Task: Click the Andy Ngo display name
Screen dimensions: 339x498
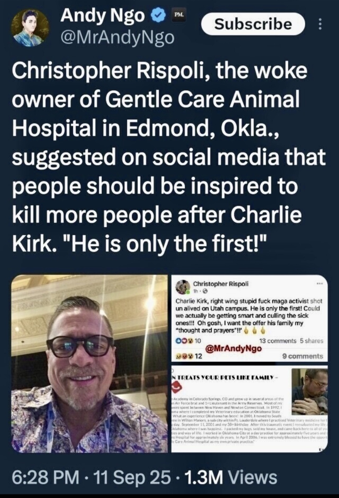Action: pyautogui.click(x=102, y=16)
